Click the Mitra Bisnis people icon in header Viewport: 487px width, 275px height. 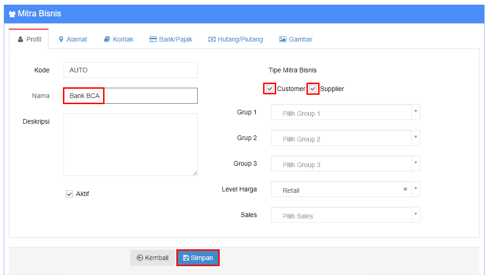[x=12, y=14]
